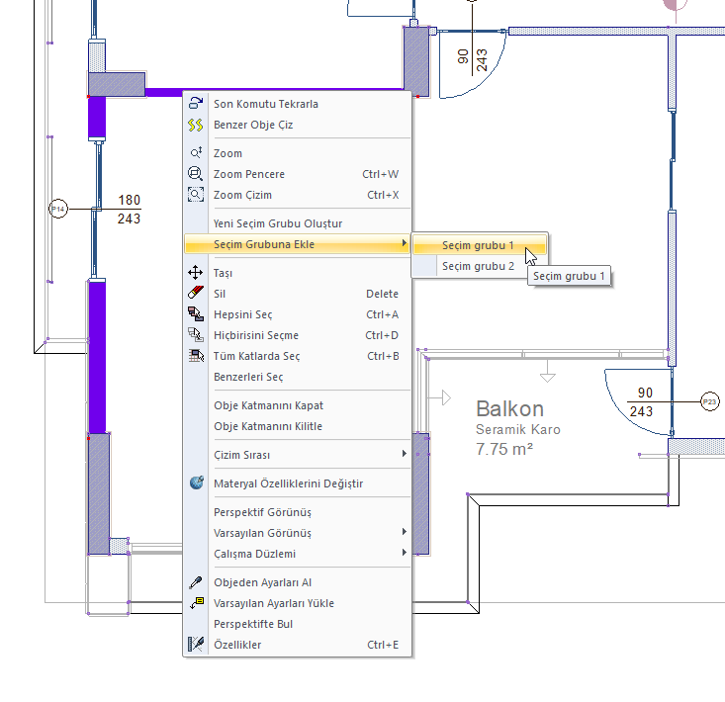
Task: Click the Balkon room label
Action: (509, 409)
